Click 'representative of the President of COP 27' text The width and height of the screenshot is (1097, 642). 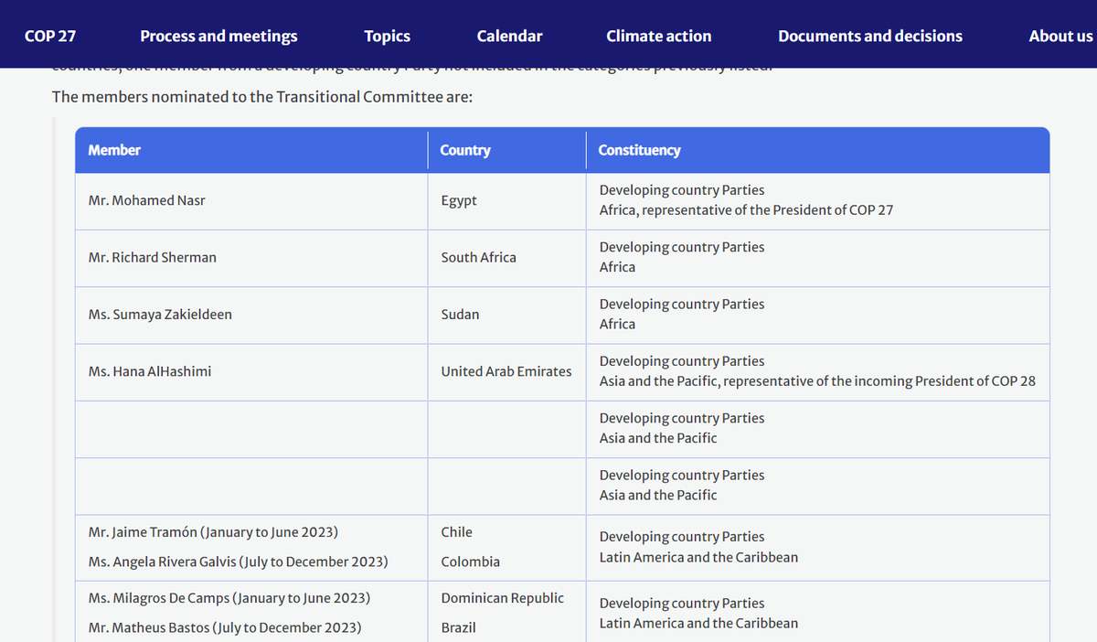(768, 210)
